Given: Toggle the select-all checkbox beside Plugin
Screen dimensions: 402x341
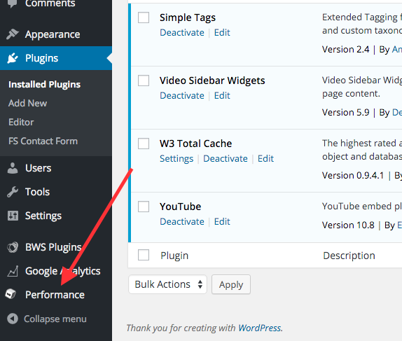Looking at the screenshot, I should [x=144, y=255].
